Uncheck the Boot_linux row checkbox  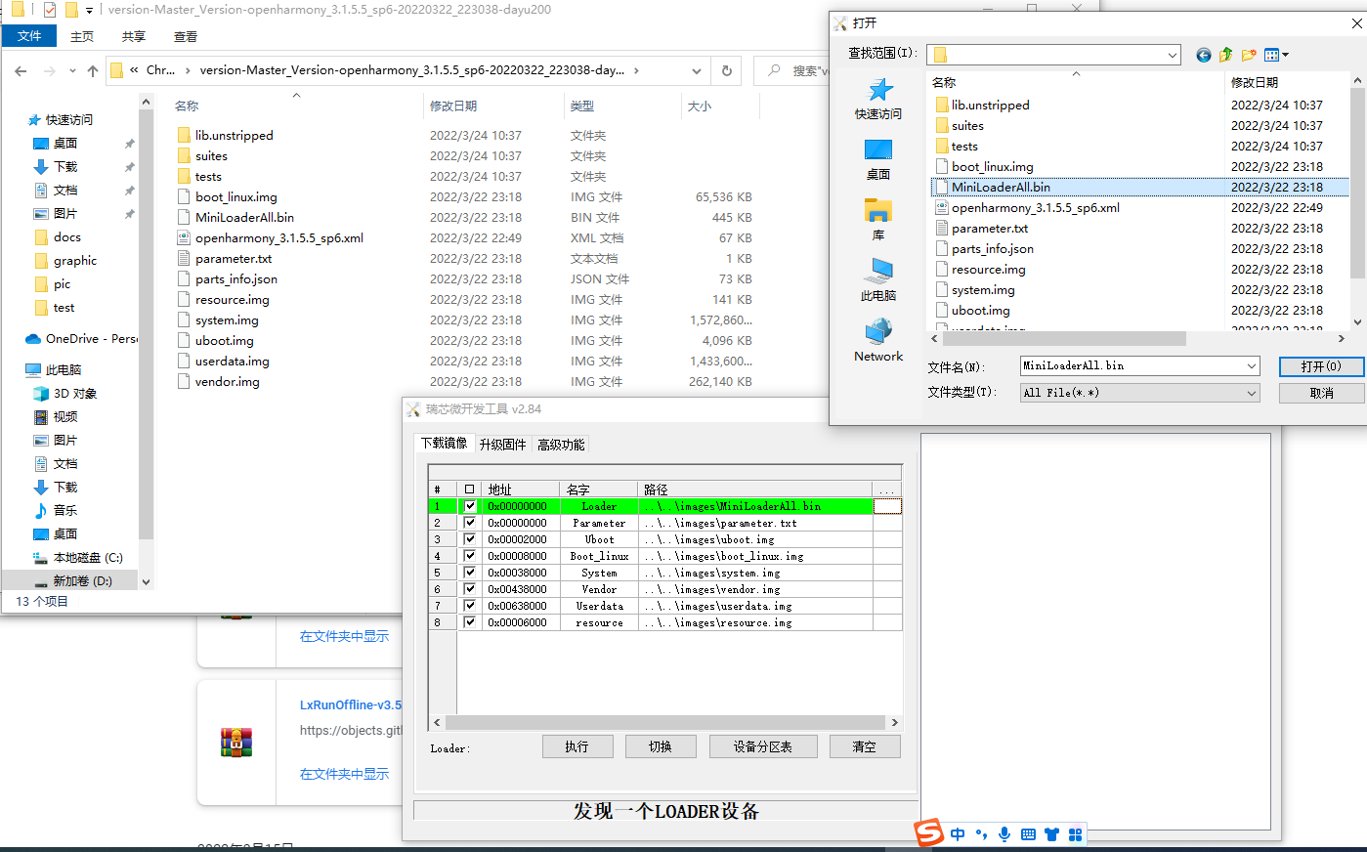click(470, 556)
